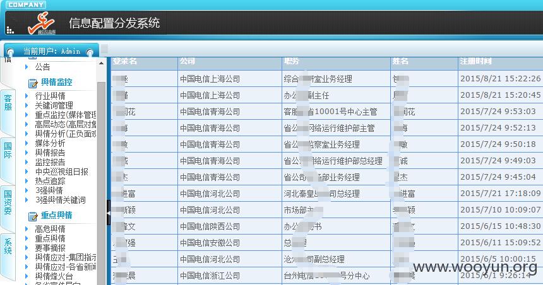The height and width of the screenshot is (285, 543).
Task: Click the running figure company logo
Action: click(x=42, y=23)
